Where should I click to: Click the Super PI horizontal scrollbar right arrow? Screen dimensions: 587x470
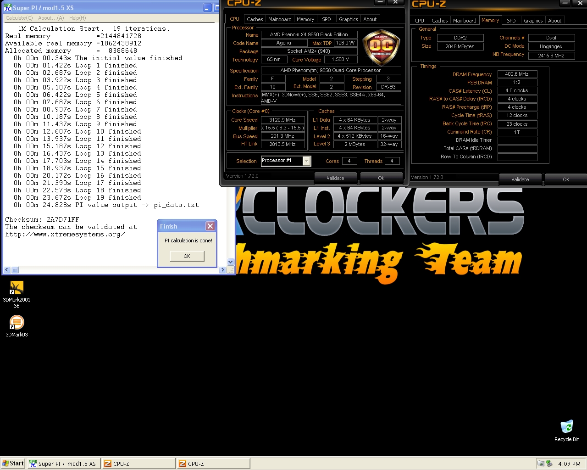point(223,270)
